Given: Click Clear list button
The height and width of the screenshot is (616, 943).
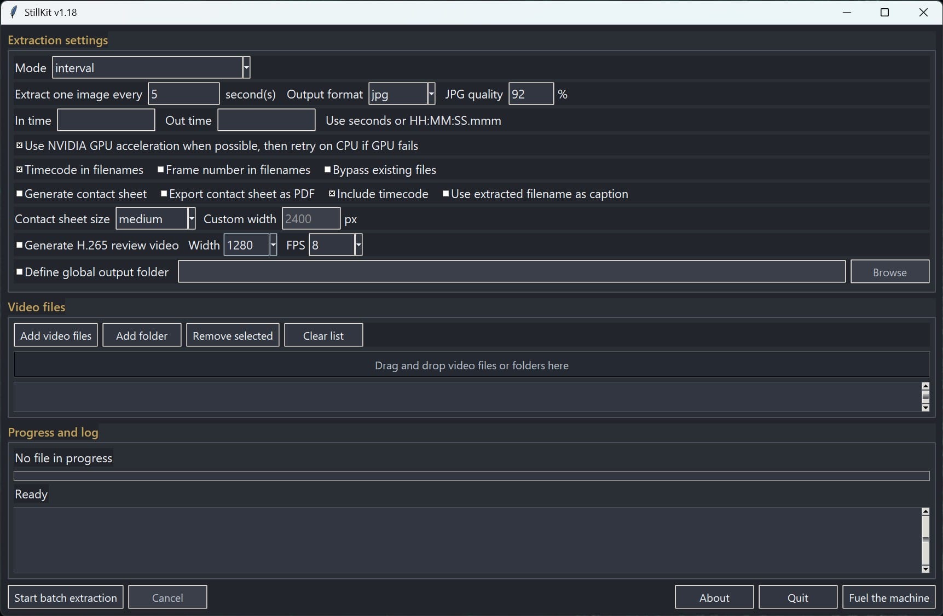Looking at the screenshot, I should coord(323,335).
